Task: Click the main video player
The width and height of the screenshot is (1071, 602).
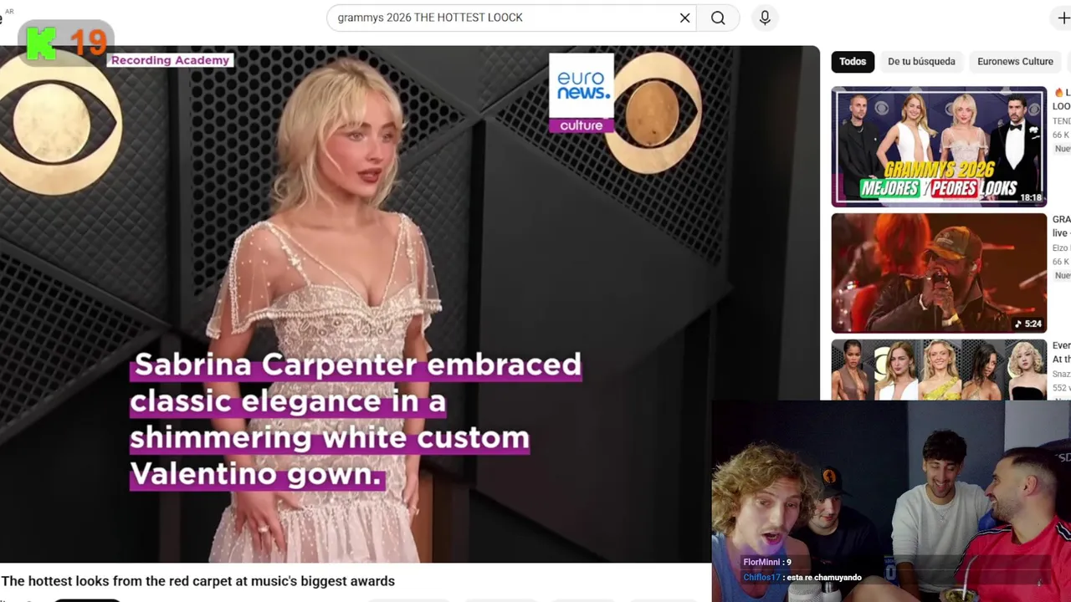Action: point(410,304)
